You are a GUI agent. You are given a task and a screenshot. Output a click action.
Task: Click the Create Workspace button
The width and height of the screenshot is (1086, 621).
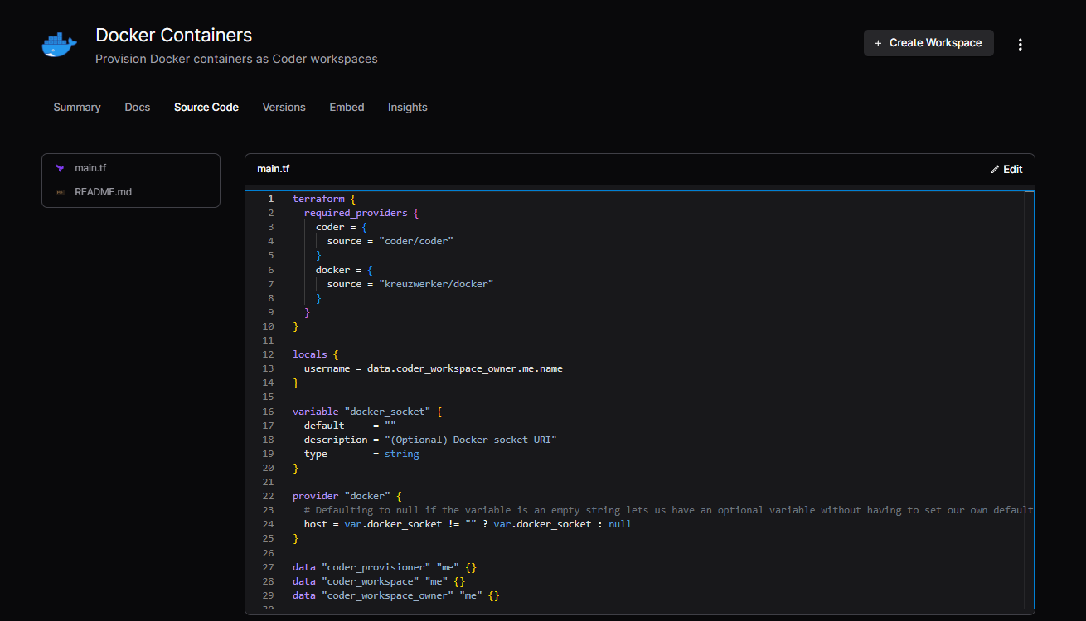pos(928,43)
